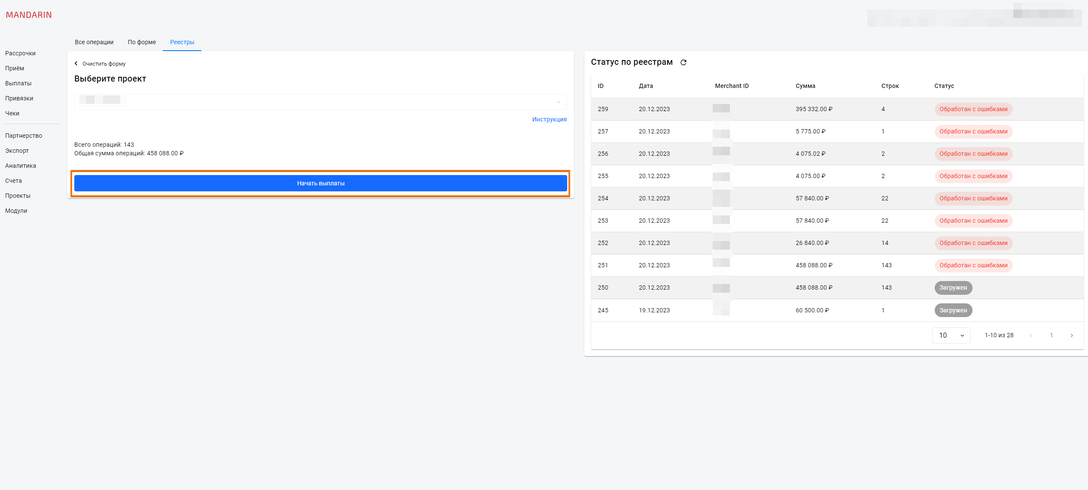Switch to По форме tab

pos(142,42)
